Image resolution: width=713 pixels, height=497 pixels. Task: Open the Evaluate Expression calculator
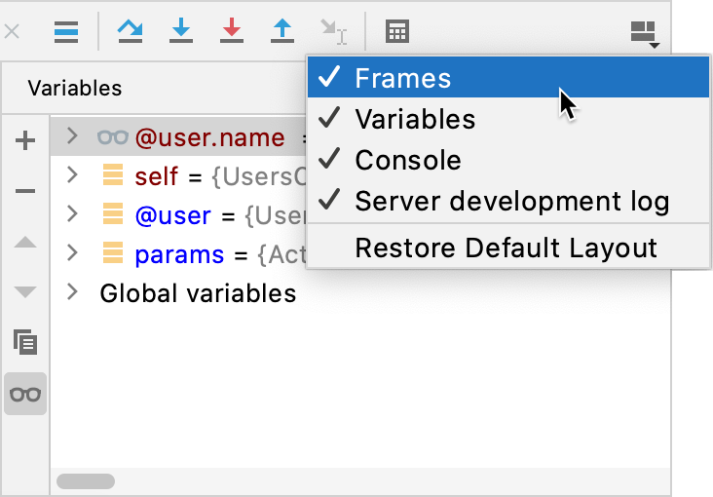click(x=396, y=31)
